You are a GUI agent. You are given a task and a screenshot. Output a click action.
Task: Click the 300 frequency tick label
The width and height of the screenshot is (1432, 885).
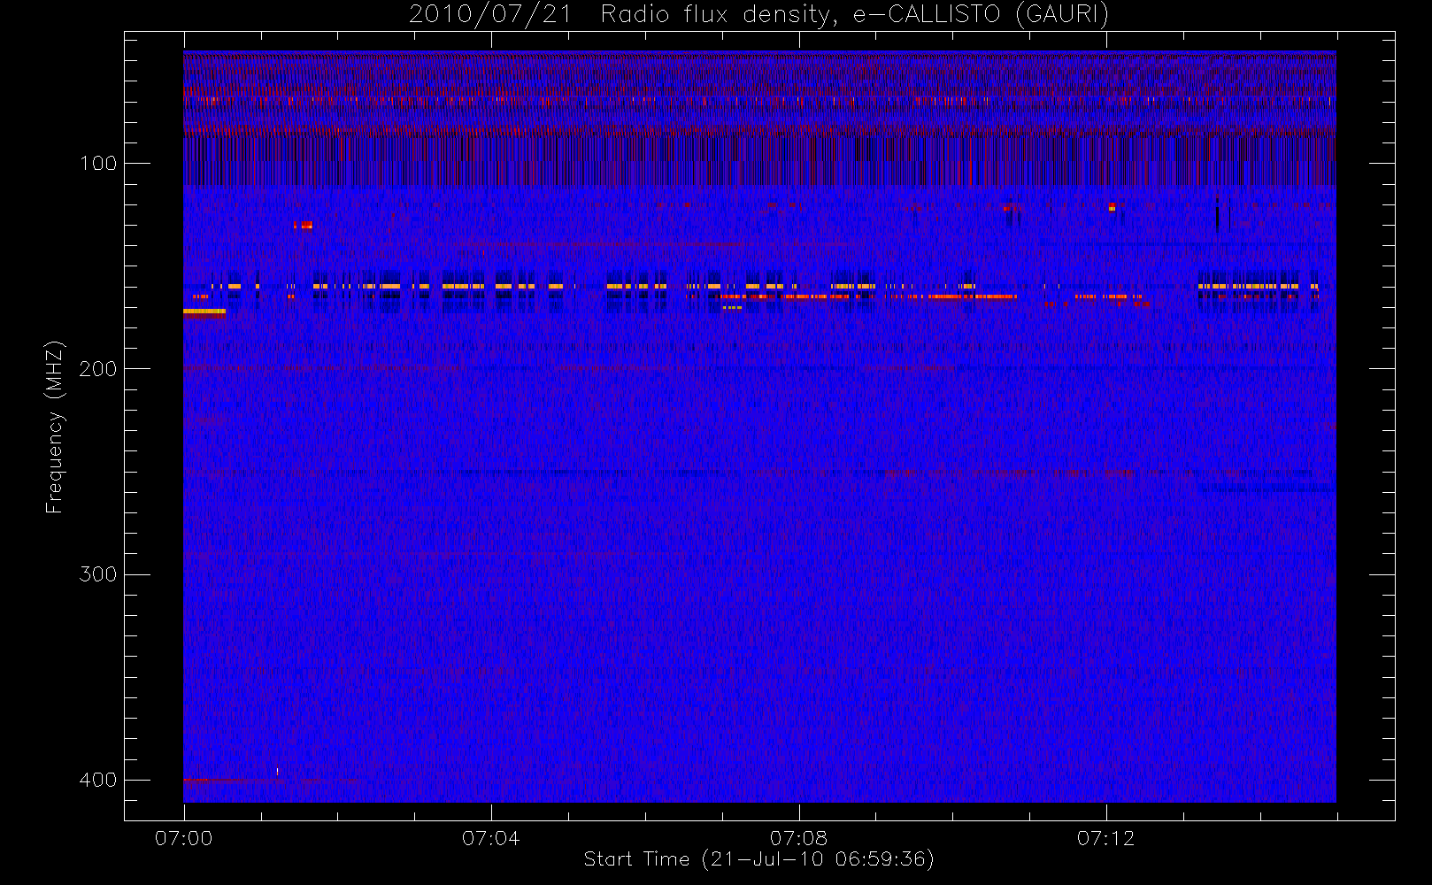click(97, 574)
